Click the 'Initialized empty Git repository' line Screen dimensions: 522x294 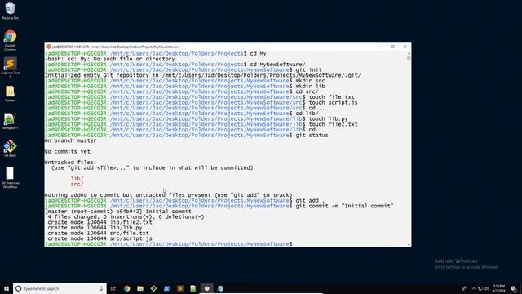(203, 75)
